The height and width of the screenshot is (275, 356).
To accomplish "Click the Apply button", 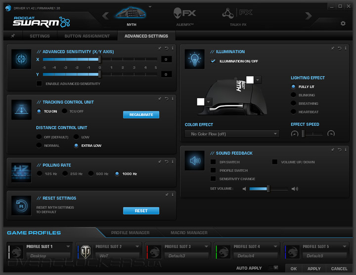I will [314, 269].
